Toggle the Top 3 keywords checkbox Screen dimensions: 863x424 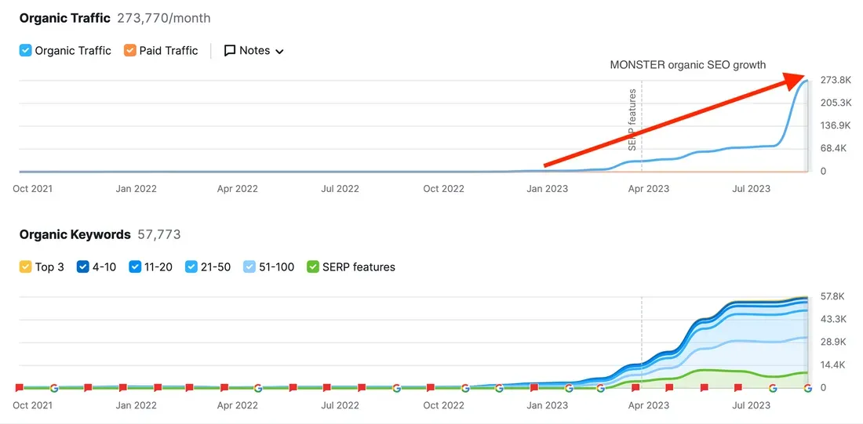(x=25, y=267)
